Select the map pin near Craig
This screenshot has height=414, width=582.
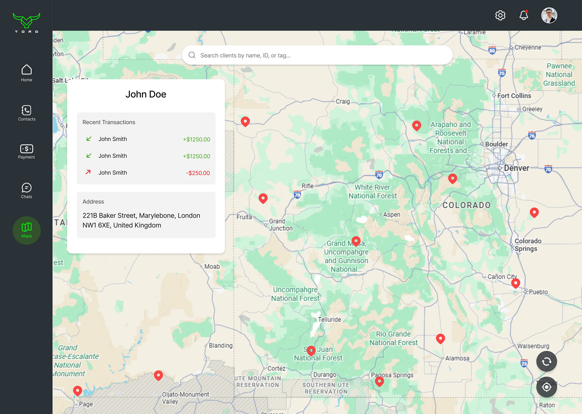click(x=245, y=122)
